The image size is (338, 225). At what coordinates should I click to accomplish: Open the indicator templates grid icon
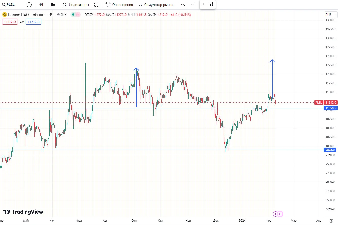click(x=96, y=5)
